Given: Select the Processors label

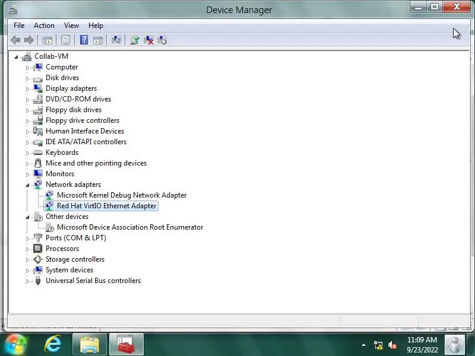Looking at the screenshot, I should tap(62, 249).
